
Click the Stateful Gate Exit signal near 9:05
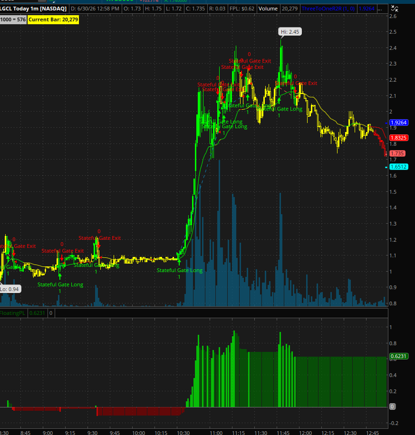coord(62,251)
